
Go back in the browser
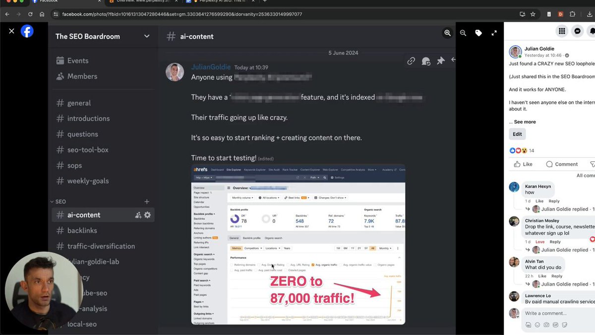[7, 14]
